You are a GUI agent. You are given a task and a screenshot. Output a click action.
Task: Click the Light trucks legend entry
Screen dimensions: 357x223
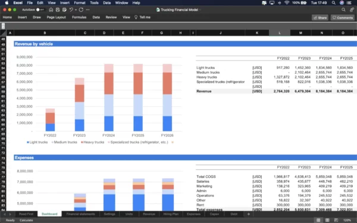tap(37, 142)
